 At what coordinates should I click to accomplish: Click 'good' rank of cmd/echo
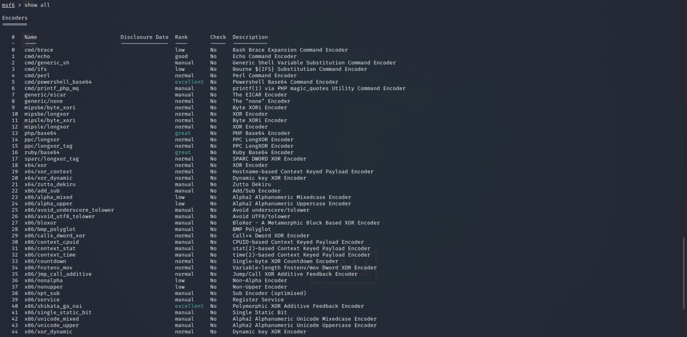point(181,57)
